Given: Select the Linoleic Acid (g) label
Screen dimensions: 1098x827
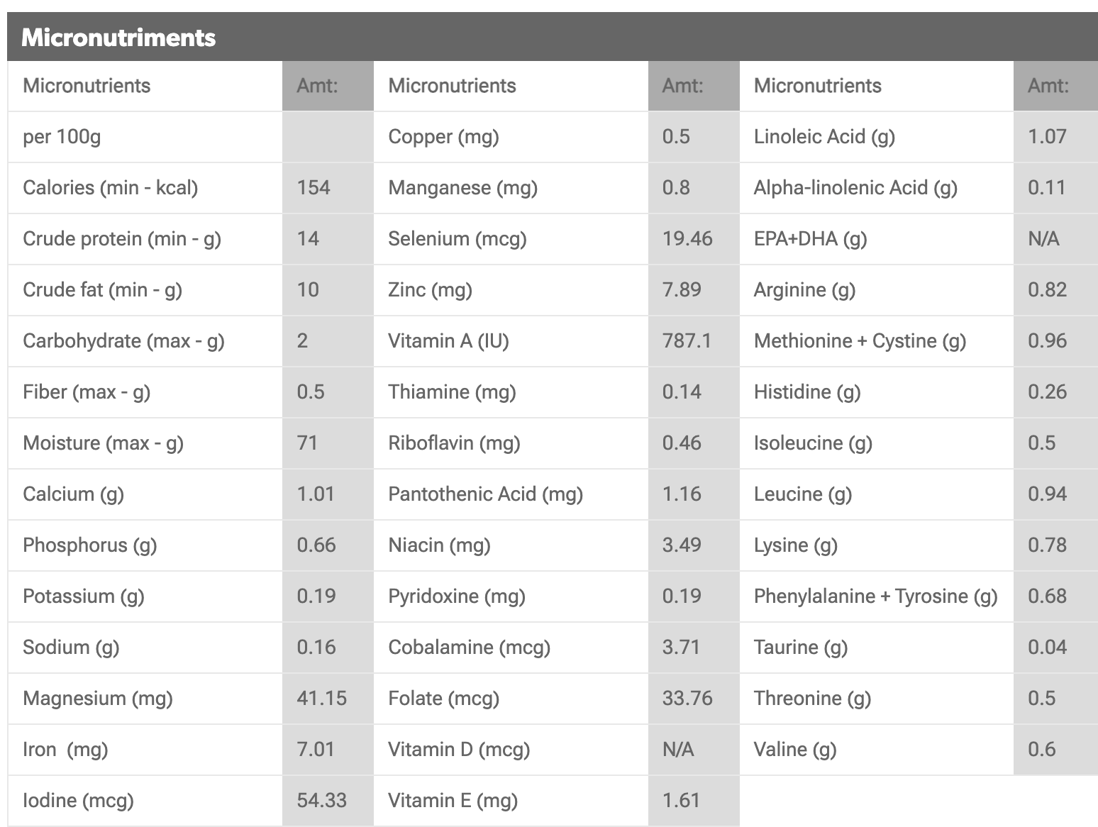Looking at the screenshot, I should point(824,137).
